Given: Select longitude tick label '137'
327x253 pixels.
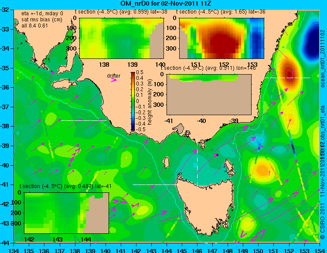Looking at the screenshot, I should pyautogui.click(x=60, y=250).
